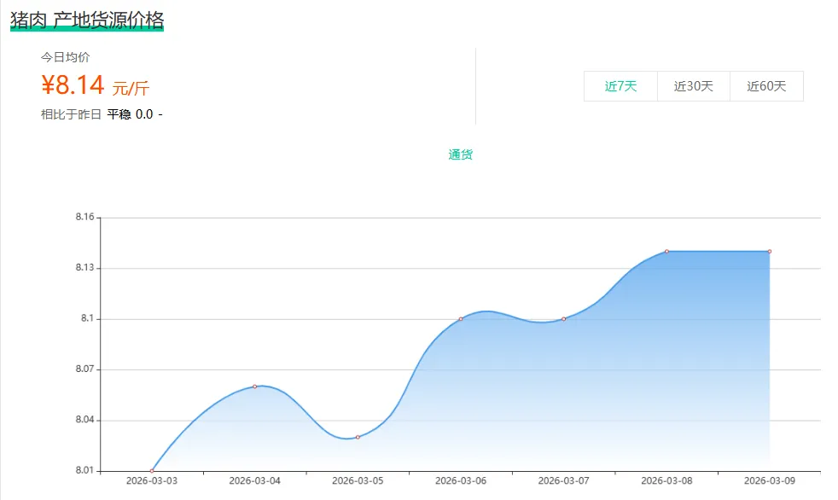Image resolution: width=838 pixels, height=500 pixels.
Task: Switch to the 近60天 range tab
Action: [x=766, y=86]
